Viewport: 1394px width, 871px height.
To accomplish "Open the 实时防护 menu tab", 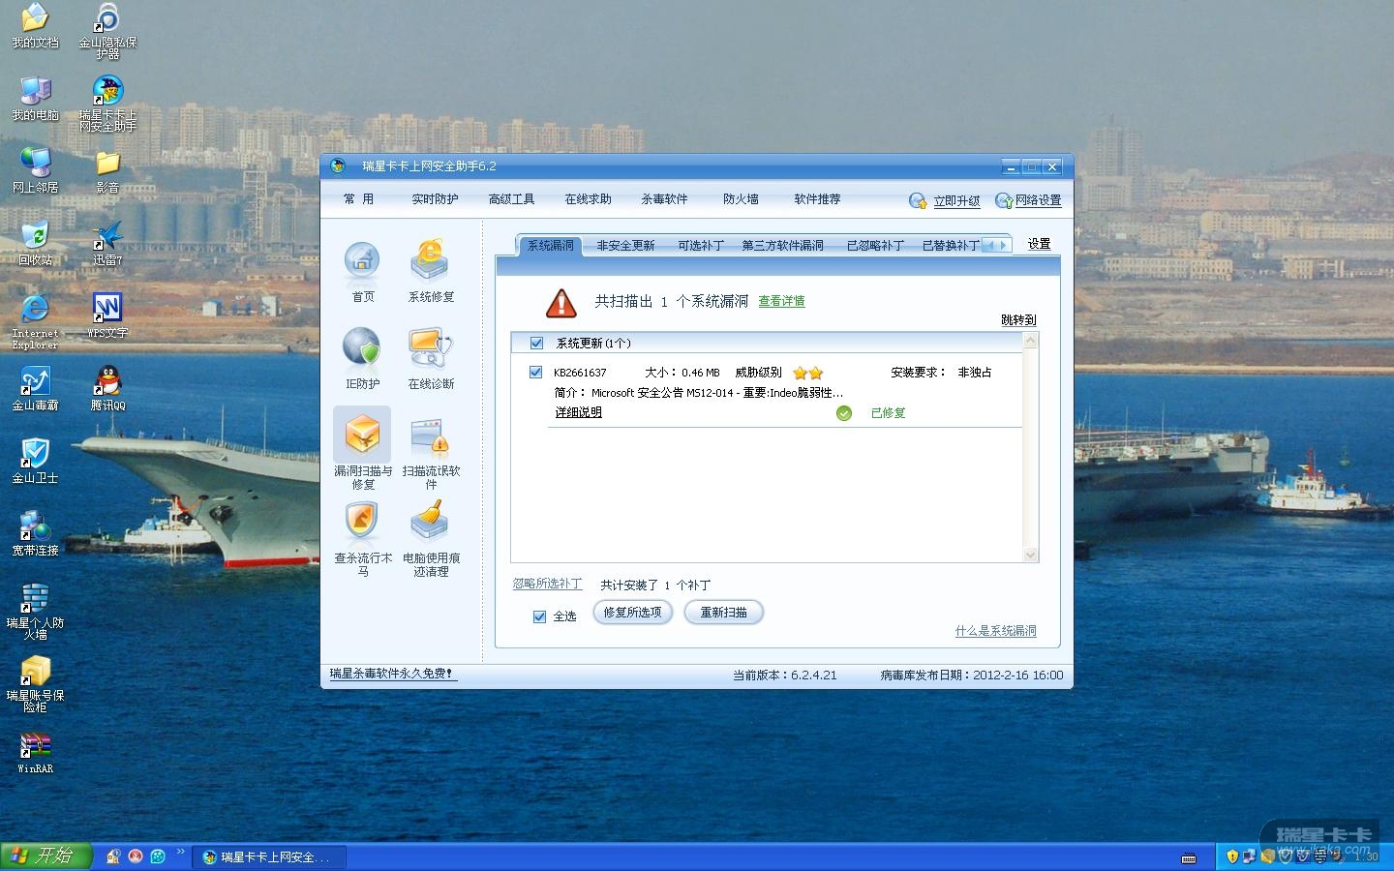I will pos(435,199).
